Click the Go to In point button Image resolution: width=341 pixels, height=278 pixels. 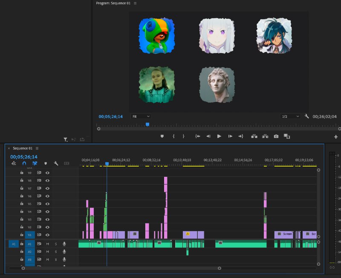[197, 136]
